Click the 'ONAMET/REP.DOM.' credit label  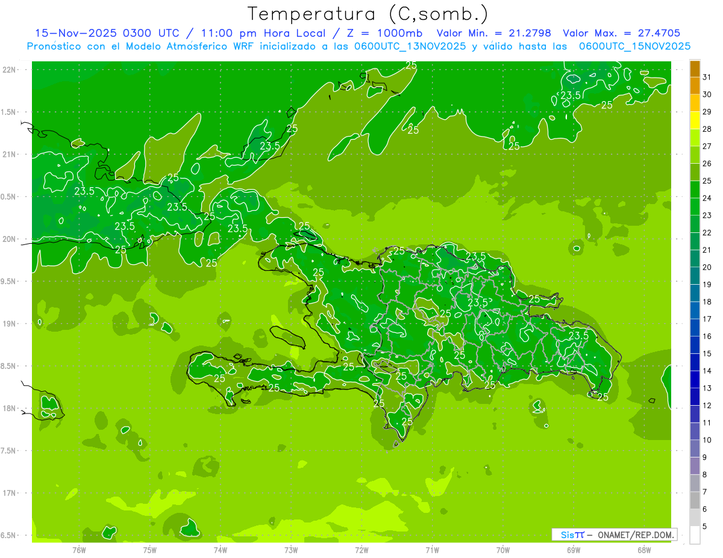(636, 535)
